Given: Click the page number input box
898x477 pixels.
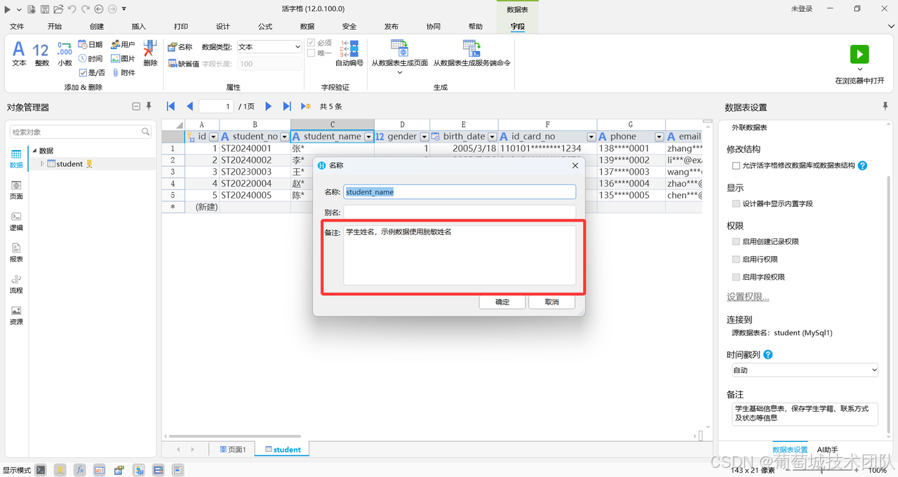Looking at the screenshot, I should pyautogui.click(x=216, y=107).
